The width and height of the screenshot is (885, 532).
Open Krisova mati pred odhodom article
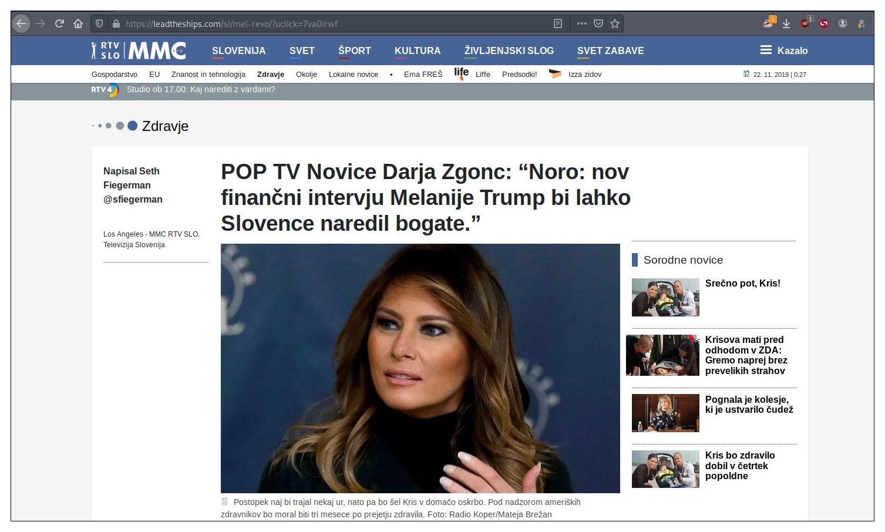pyautogui.click(x=746, y=355)
